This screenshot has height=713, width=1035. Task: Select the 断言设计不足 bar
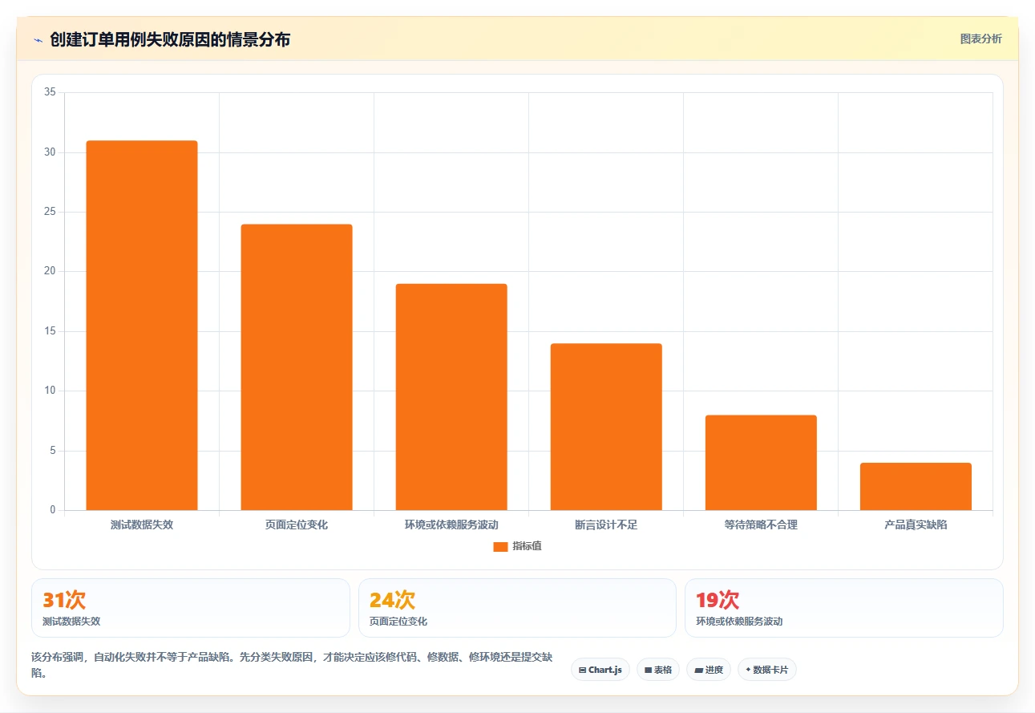(606, 427)
